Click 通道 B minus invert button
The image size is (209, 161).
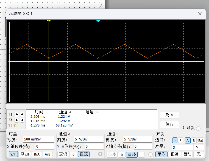tap(141, 155)
